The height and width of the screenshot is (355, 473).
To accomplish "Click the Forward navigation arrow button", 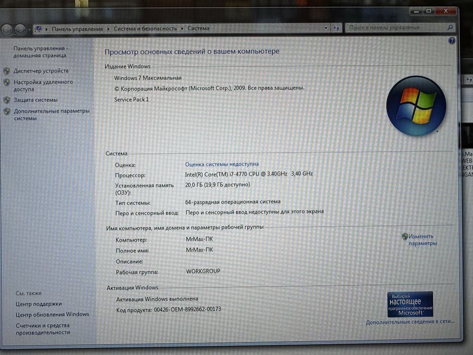I will [20, 29].
